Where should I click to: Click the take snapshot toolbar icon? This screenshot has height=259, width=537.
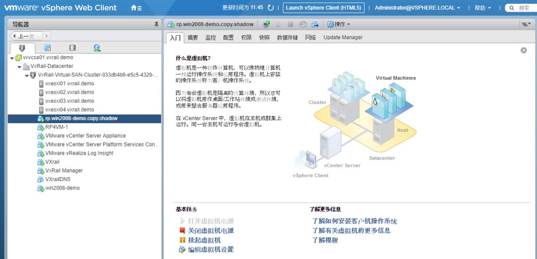click(302, 24)
